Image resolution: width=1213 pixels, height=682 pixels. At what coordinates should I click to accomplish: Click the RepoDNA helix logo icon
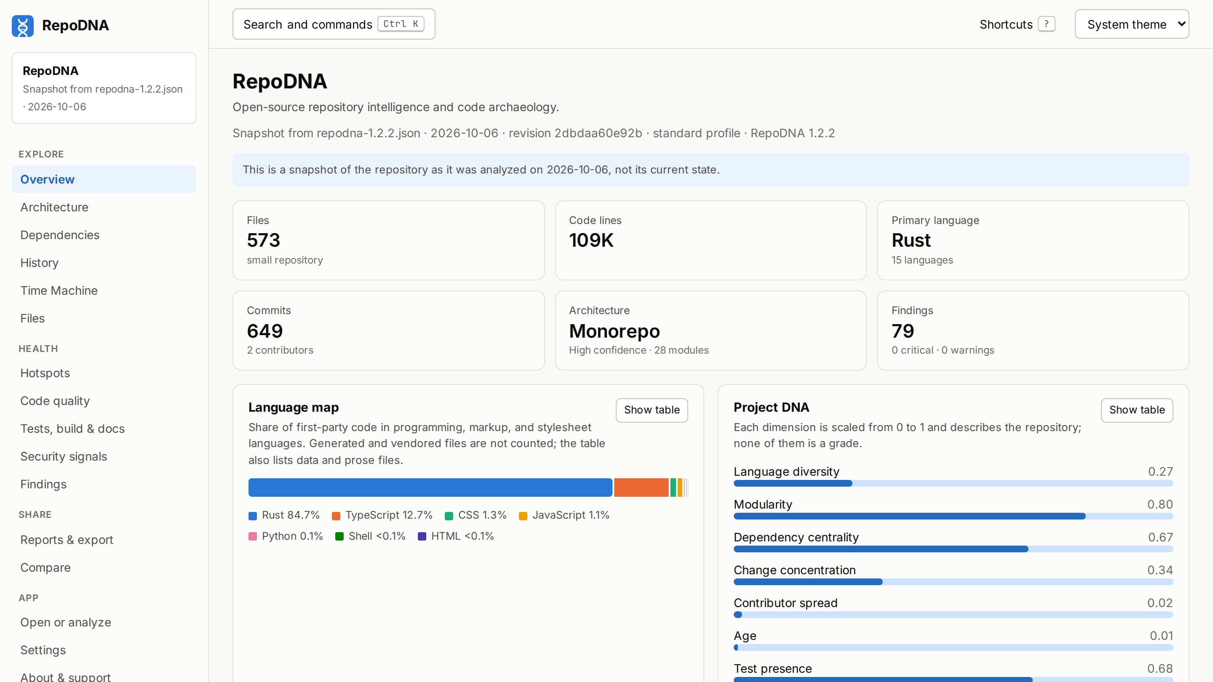coord(23,25)
